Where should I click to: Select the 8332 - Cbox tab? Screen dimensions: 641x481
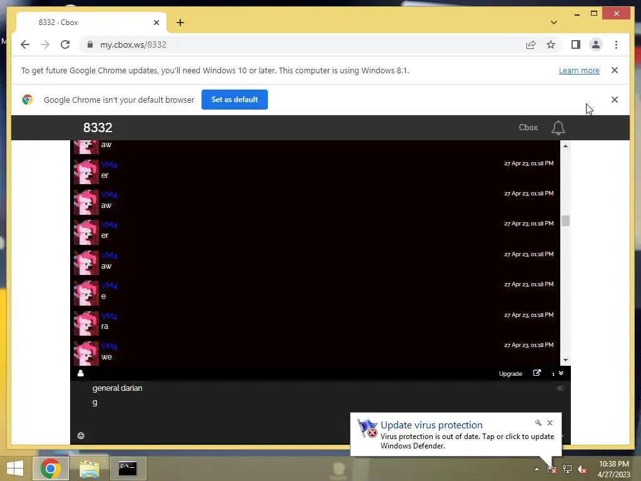[x=91, y=23]
